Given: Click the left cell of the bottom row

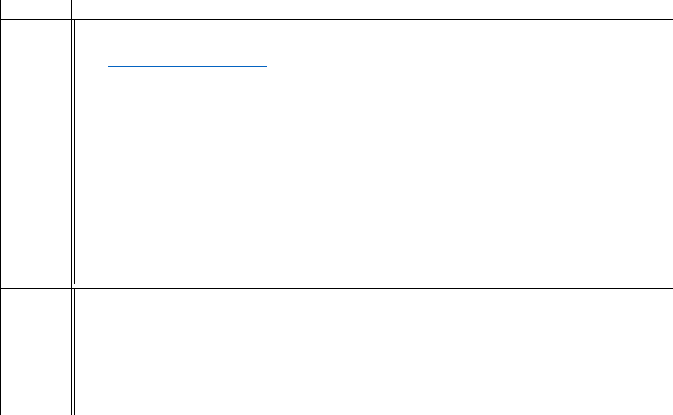Looking at the screenshot, I should (x=36, y=352).
